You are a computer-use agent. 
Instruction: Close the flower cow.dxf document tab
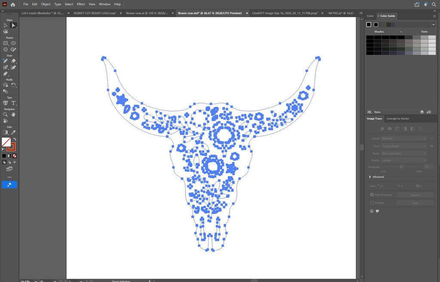[247, 13]
